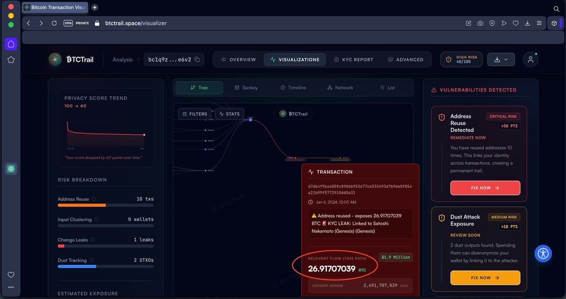Open the browser easy setup menu

coord(538,23)
